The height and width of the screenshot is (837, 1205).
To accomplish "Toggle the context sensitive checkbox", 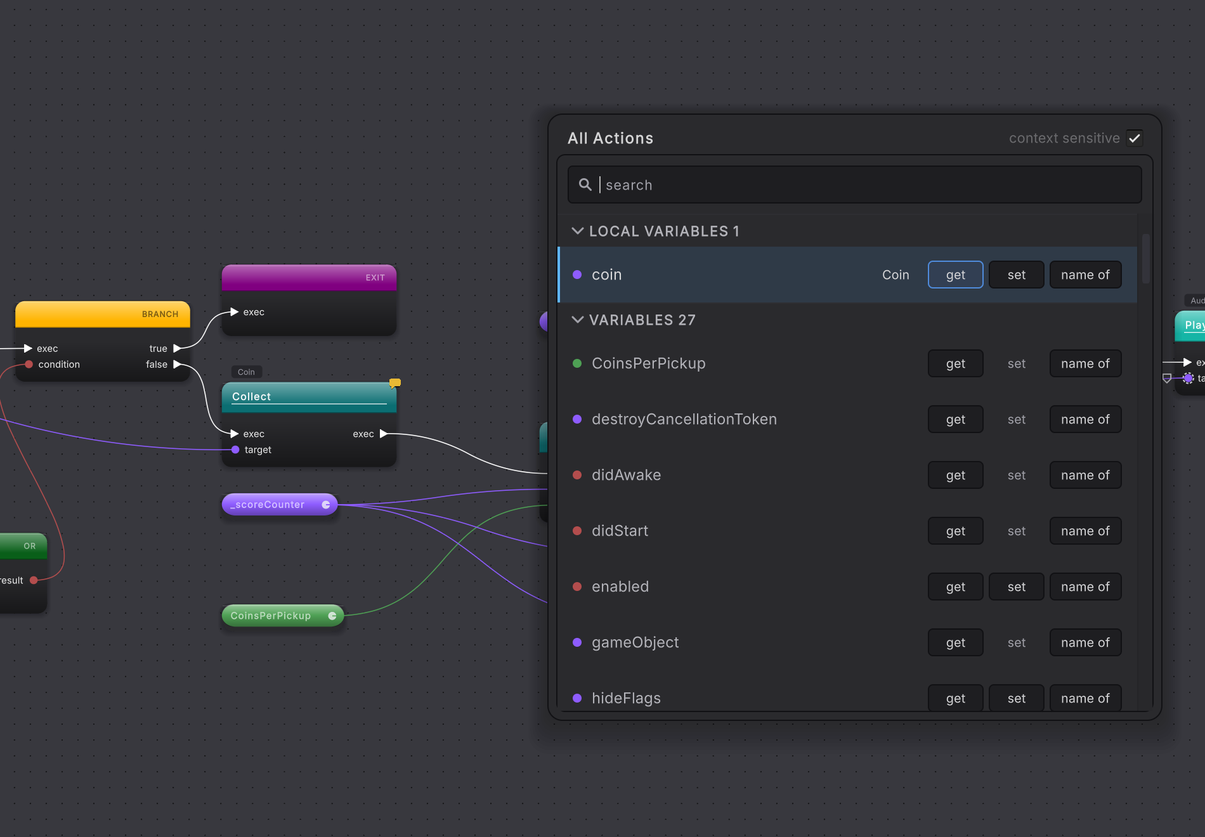I will click(x=1135, y=138).
